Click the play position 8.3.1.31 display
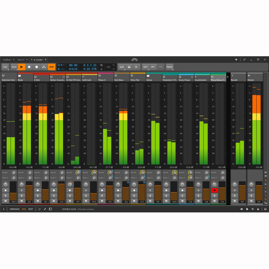Viewport: 269px width, 269px height. coord(90,65)
